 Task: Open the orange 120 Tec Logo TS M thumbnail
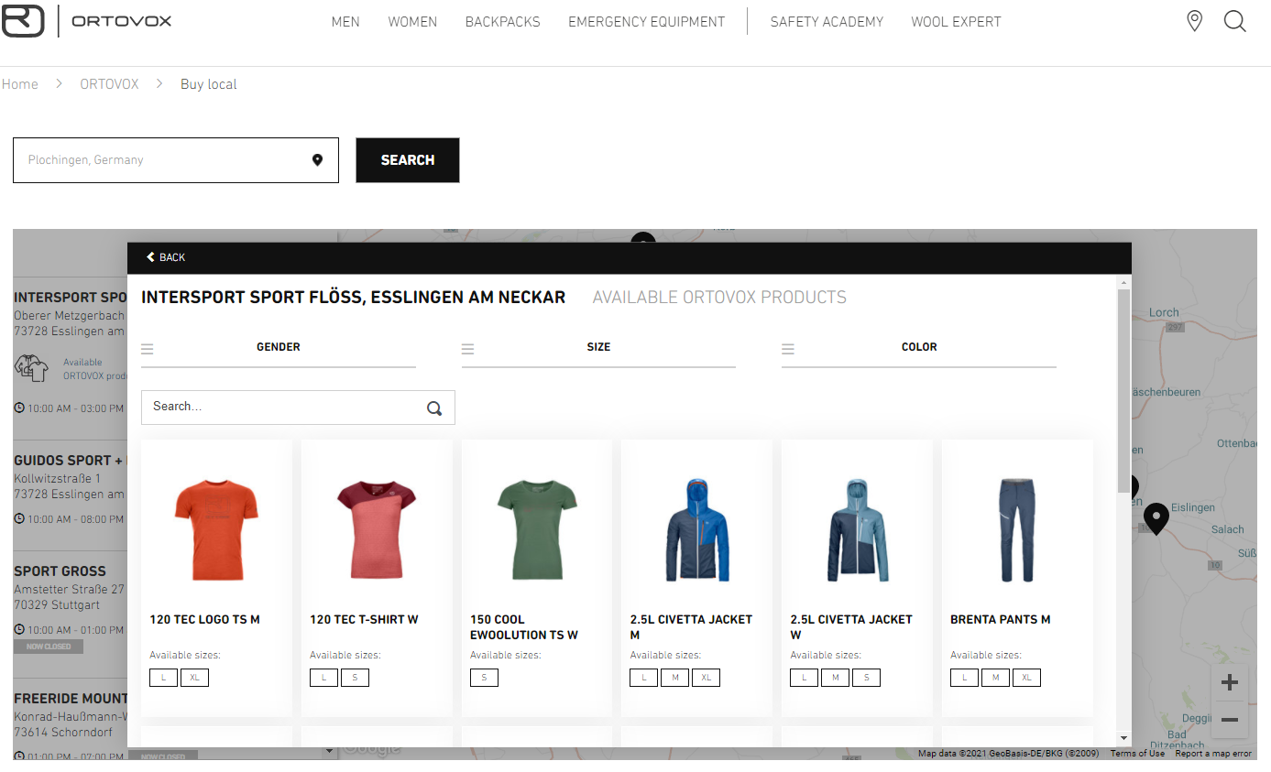coord(216,528)
